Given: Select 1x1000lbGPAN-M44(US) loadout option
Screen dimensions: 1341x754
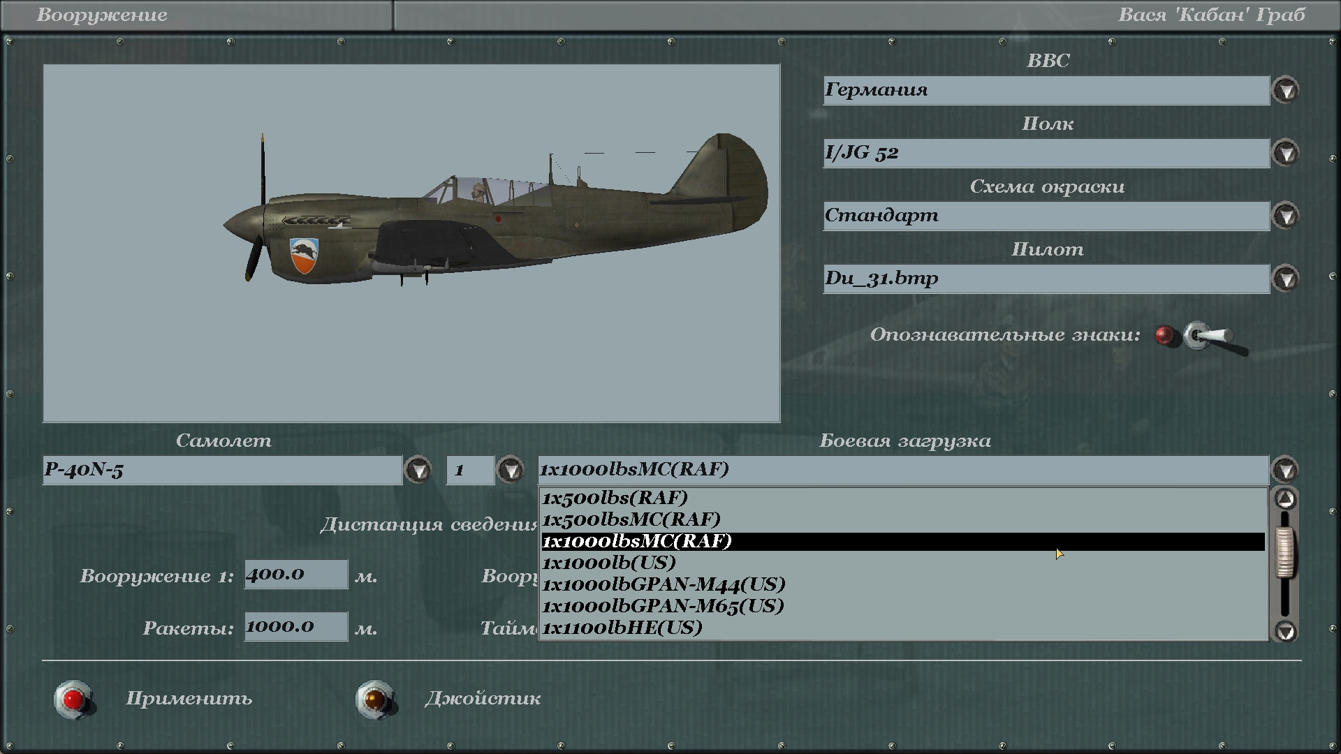Looking at the screenshot, I should click(664, 584).
